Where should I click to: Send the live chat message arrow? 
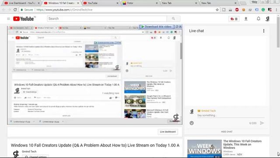point(262,123)
